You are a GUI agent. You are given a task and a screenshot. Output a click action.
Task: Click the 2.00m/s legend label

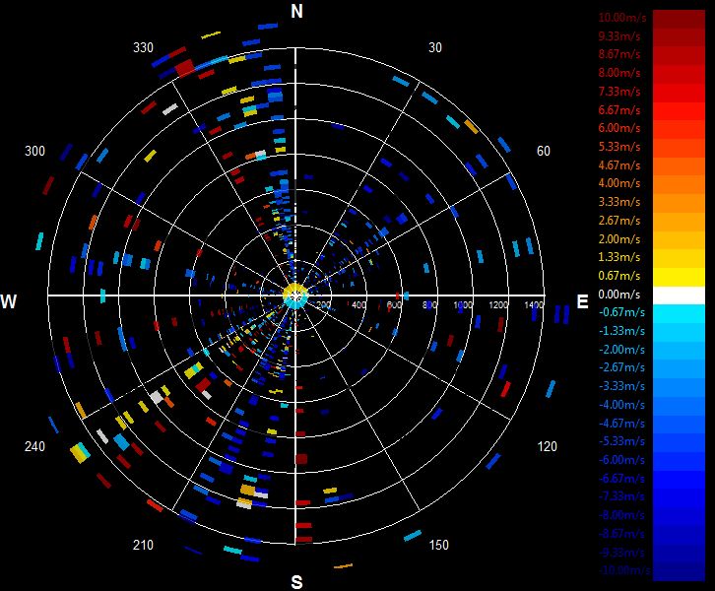(x=619, y=239)
